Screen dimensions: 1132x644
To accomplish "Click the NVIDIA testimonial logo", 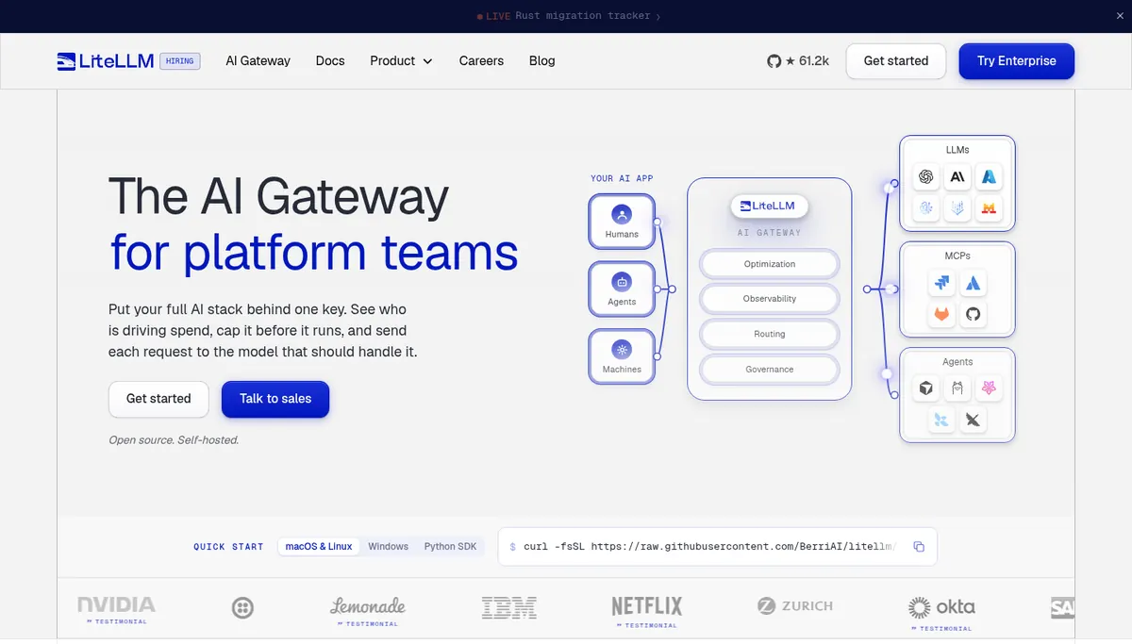I will (116, 608).
